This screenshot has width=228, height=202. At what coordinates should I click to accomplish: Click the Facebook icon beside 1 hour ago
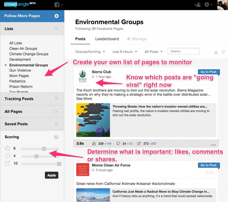pos(93,77)
